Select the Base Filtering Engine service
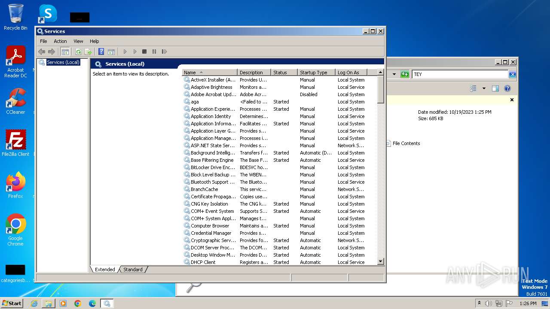 click(279, 160)
